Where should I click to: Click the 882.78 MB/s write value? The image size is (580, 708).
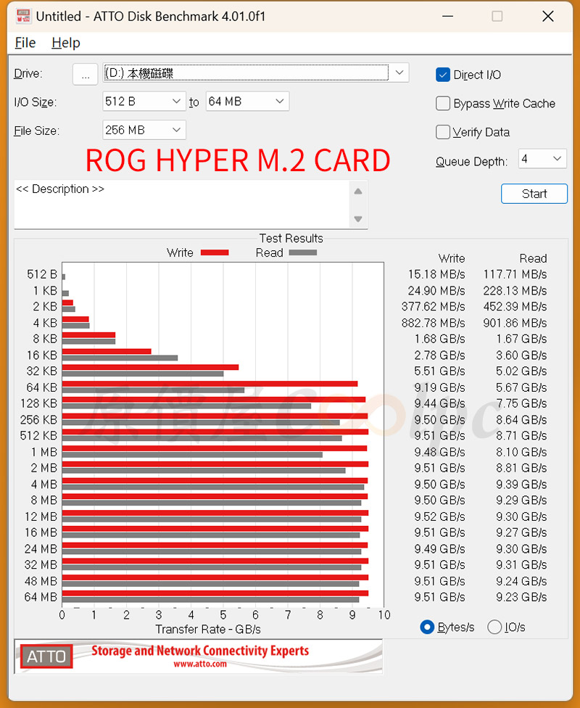click(434, 323)
